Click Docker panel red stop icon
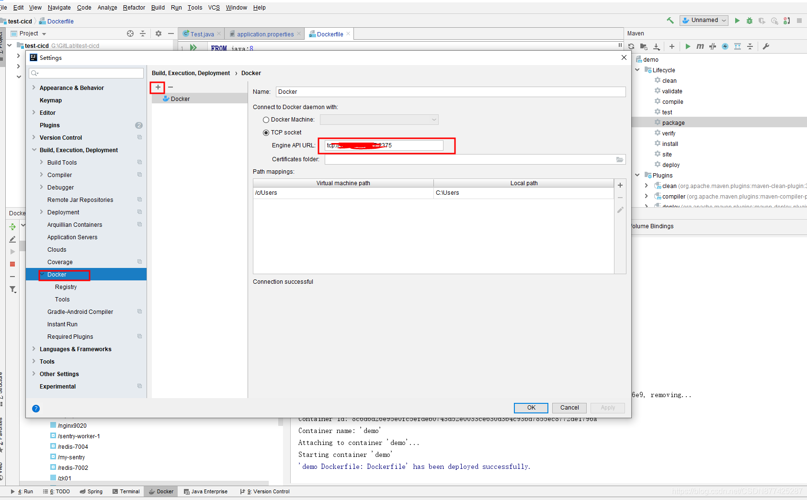 point(12,264)
